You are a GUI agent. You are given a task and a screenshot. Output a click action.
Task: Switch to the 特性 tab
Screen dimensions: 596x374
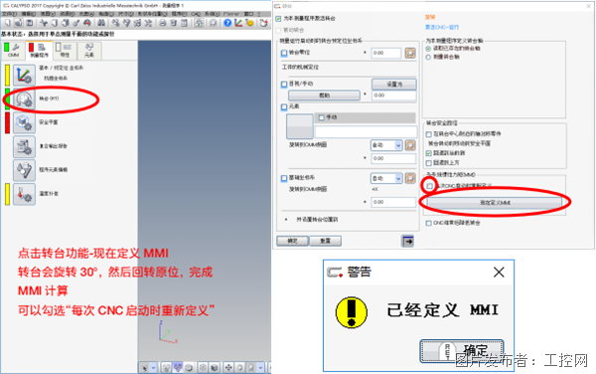[65, 50]
